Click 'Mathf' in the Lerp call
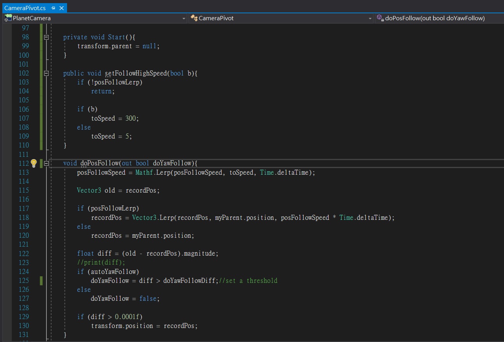Screen dimensions: 504x342 click(x=144, y=172)
